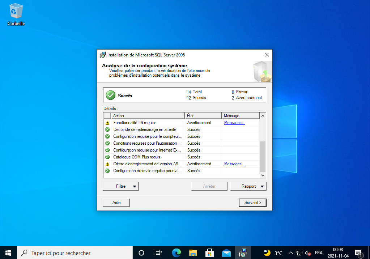Click the Suivant button to continue
Viewport: 370px width, 259px height.
click(252, 203)
